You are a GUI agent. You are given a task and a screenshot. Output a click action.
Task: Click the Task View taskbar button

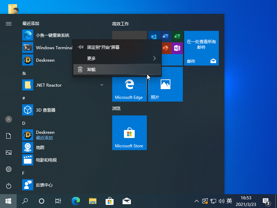point(58,201)
